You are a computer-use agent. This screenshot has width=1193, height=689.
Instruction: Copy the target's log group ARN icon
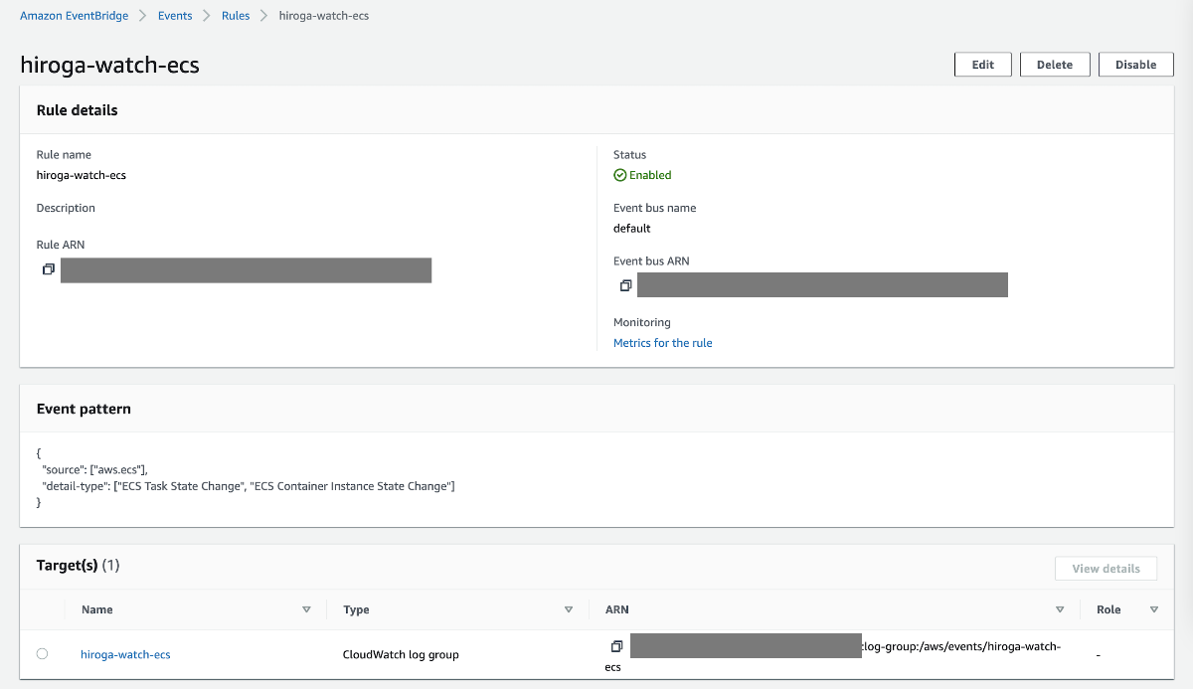click(x=616, y=646)
